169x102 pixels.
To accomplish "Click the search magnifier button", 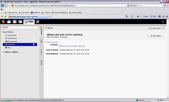I will tap(165, 6).
